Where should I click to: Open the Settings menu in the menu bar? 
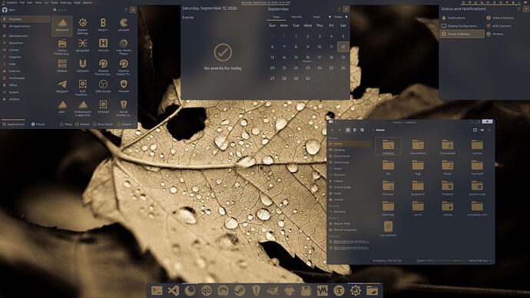tap(65, 2)
